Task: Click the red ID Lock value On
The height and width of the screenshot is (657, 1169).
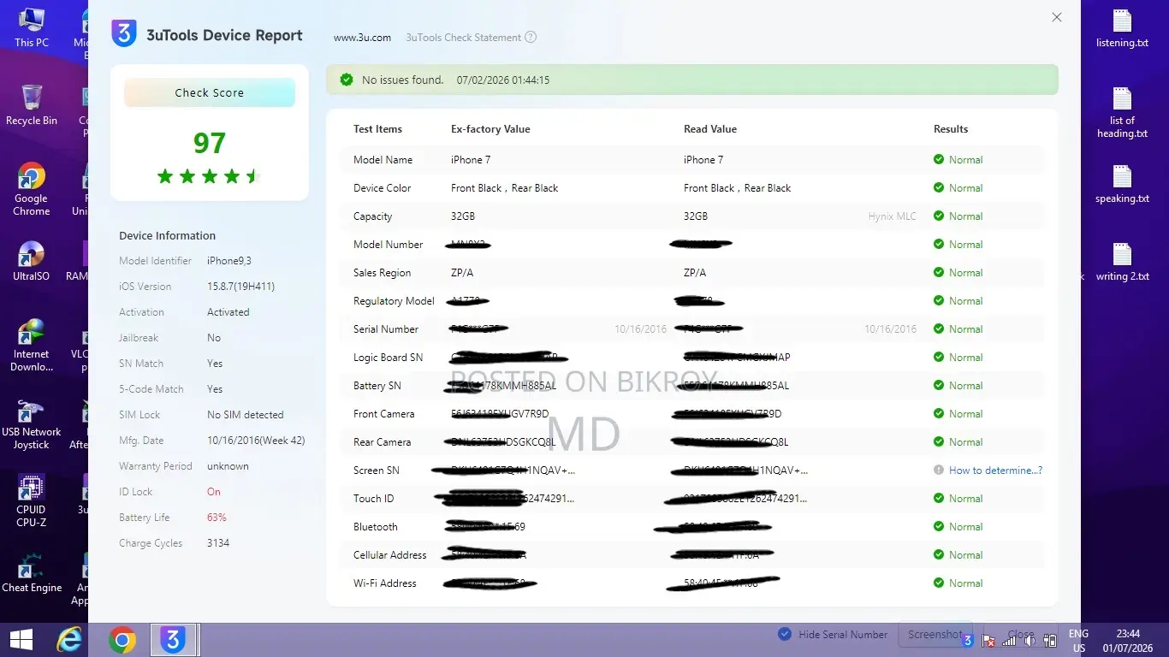Action: point(214,492)
